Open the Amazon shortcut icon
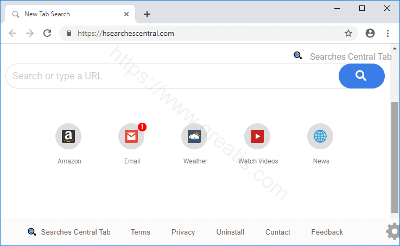This screenshot has height=246, width=400. pos(68,136)
